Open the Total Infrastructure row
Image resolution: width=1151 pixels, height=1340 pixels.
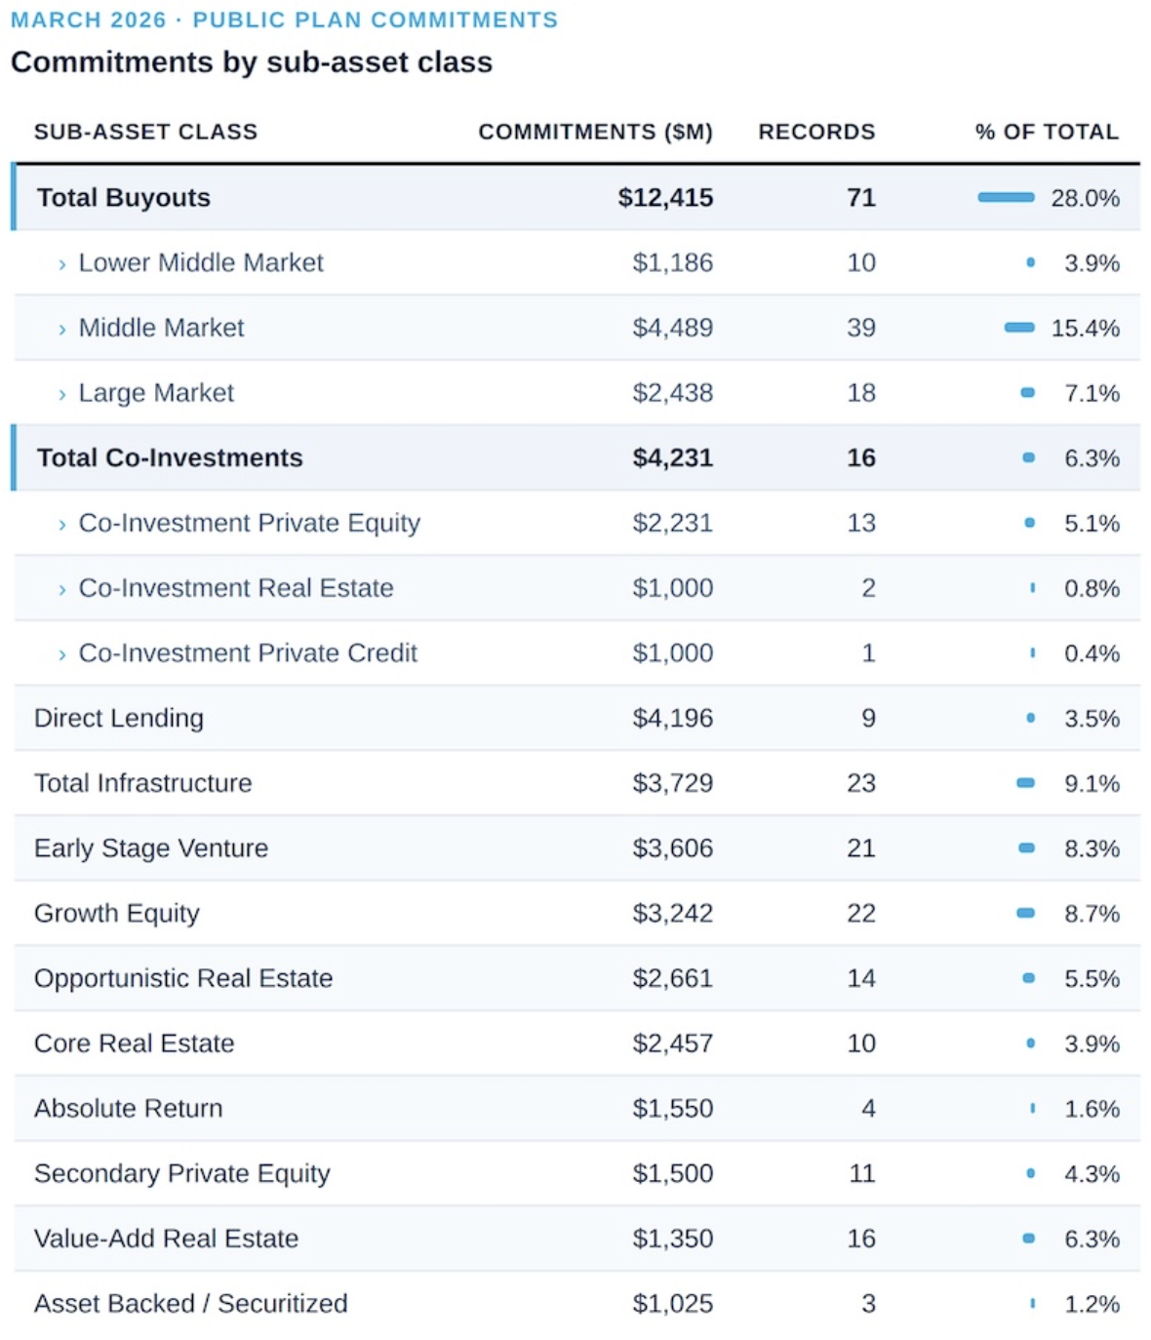click(143, 783)
